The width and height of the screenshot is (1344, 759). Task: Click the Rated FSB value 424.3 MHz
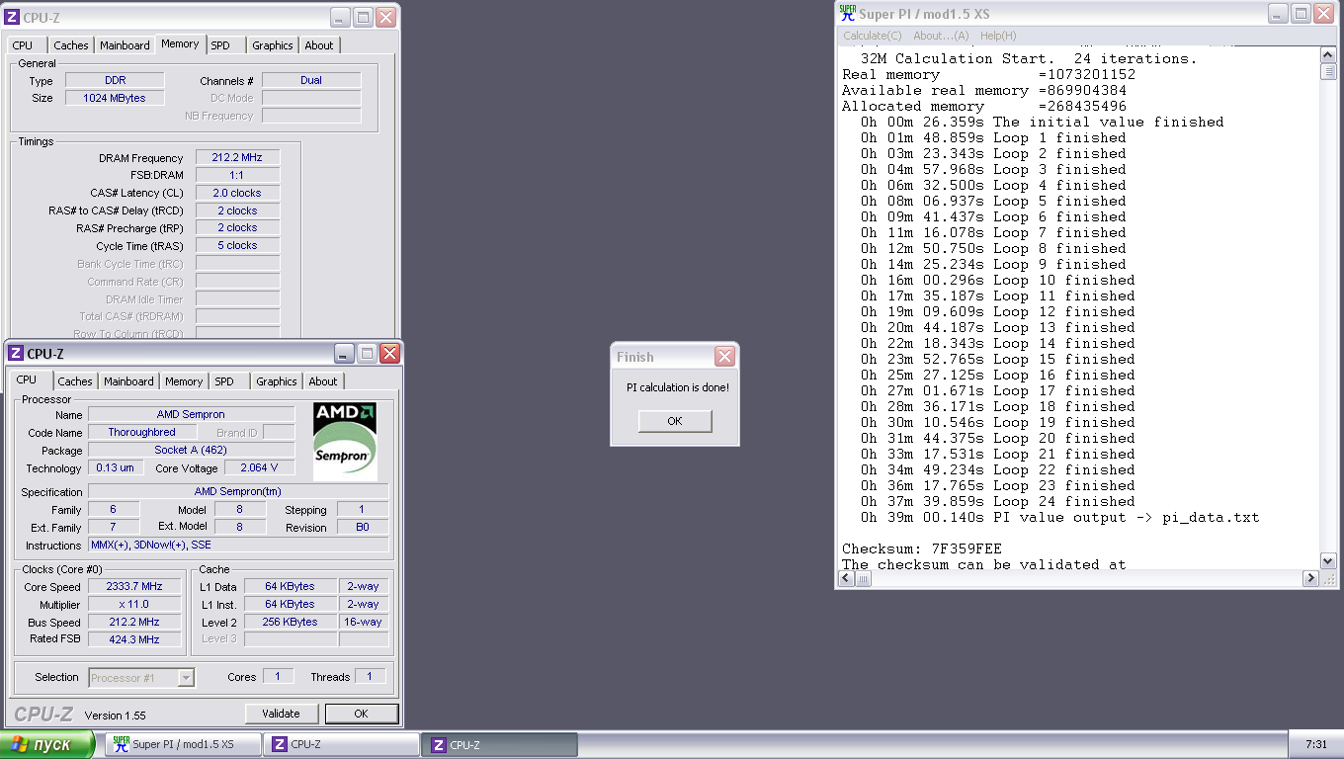134,640
